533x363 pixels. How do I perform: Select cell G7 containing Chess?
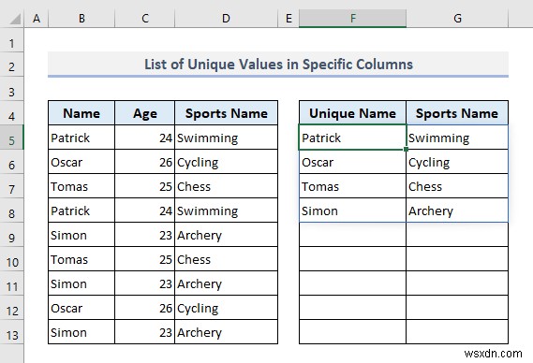457,186
